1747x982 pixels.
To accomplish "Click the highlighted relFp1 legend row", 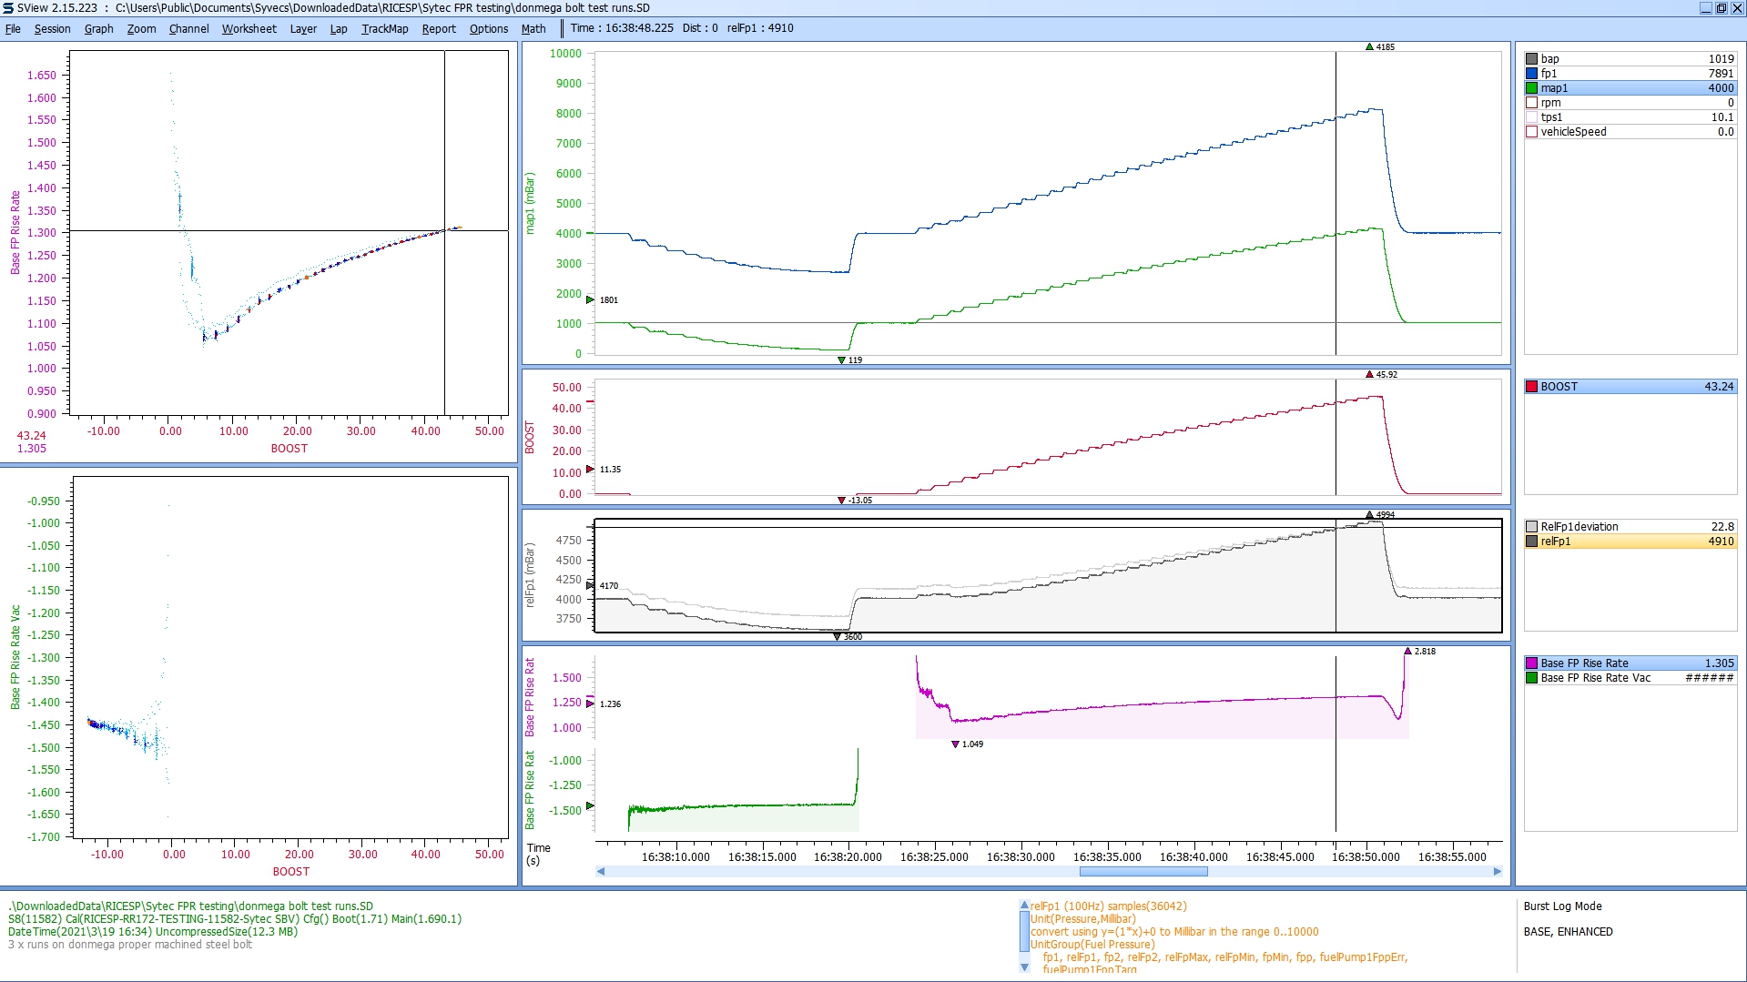I will point(1630,542).
